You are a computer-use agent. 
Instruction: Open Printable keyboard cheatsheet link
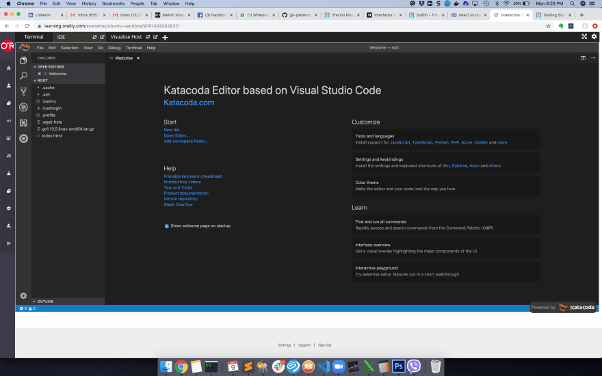point(192,176)
